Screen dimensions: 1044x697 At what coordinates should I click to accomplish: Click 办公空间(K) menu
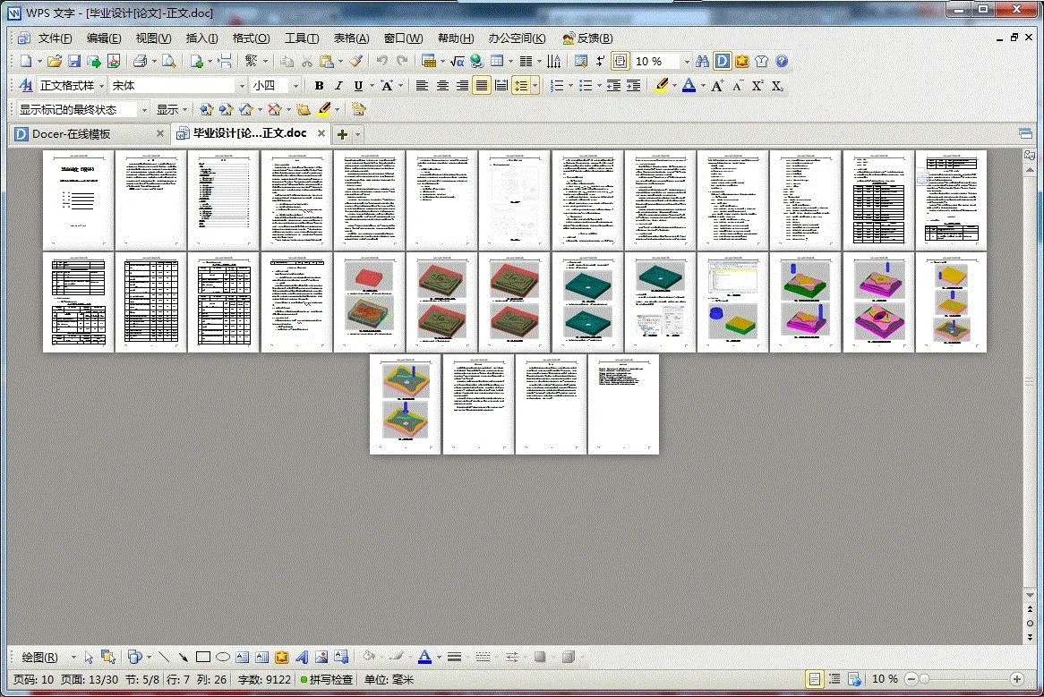517,38
